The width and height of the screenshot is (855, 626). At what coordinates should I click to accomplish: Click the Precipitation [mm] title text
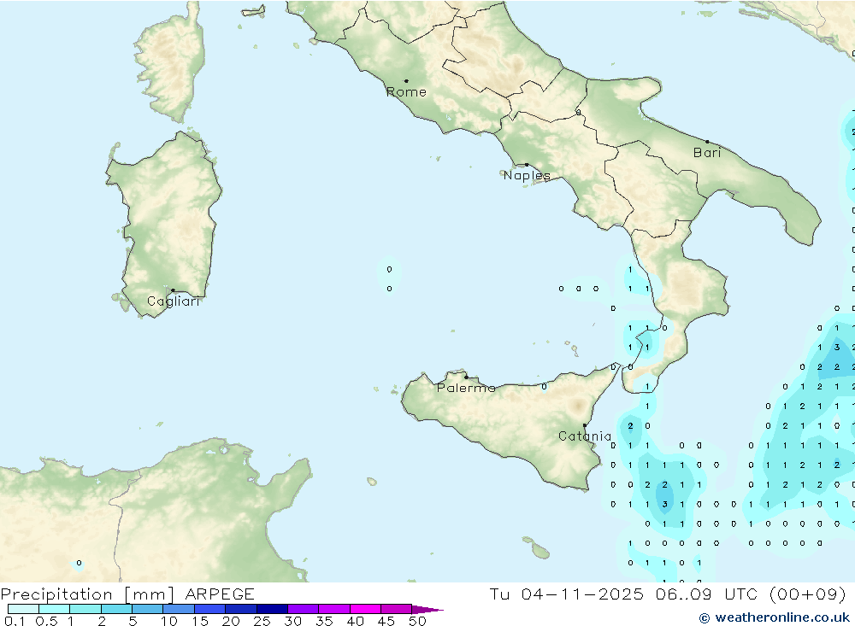[87, 594]
